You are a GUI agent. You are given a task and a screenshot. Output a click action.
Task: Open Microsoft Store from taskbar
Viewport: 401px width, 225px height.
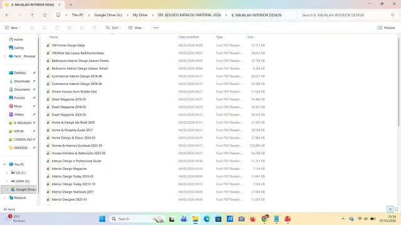pos(219,219)
